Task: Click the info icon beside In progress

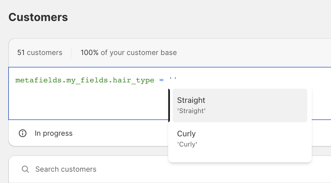Action: [22, 134]
